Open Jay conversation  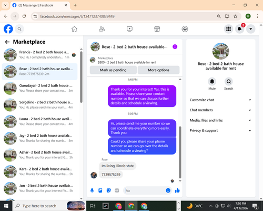tap(39, 138)
